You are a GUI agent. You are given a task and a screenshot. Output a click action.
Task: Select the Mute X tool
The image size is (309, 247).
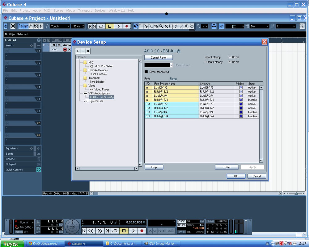(166, 26)
